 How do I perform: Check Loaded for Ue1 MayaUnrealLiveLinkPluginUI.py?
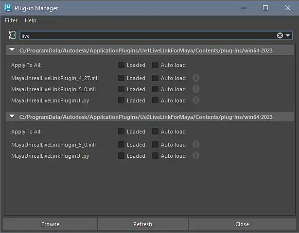pyautogui.click(x=121, y=100)
